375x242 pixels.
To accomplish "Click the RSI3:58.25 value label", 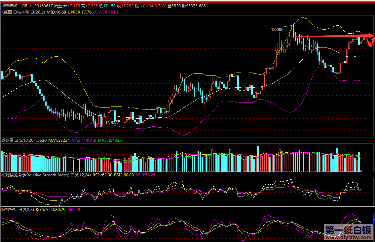I will (x=146, y=175).
